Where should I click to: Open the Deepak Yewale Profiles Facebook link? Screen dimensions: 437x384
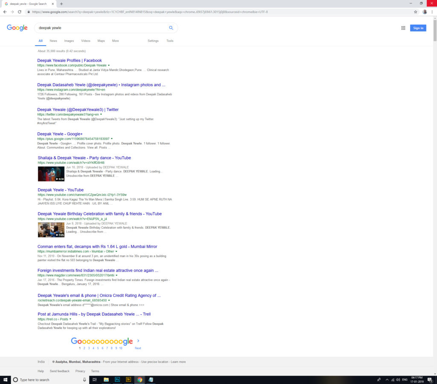tap(69, 61)
